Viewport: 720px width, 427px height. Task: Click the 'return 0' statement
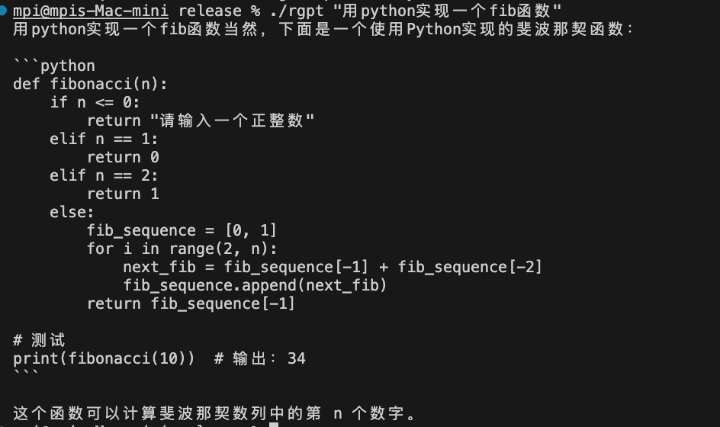tap(123, 158)
